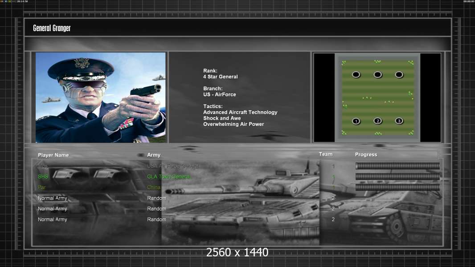This screenshot has width=475, height=267.
Task: Click the 'Advanced Aircraft Technology' tactic
Action: tap(240, 112)
